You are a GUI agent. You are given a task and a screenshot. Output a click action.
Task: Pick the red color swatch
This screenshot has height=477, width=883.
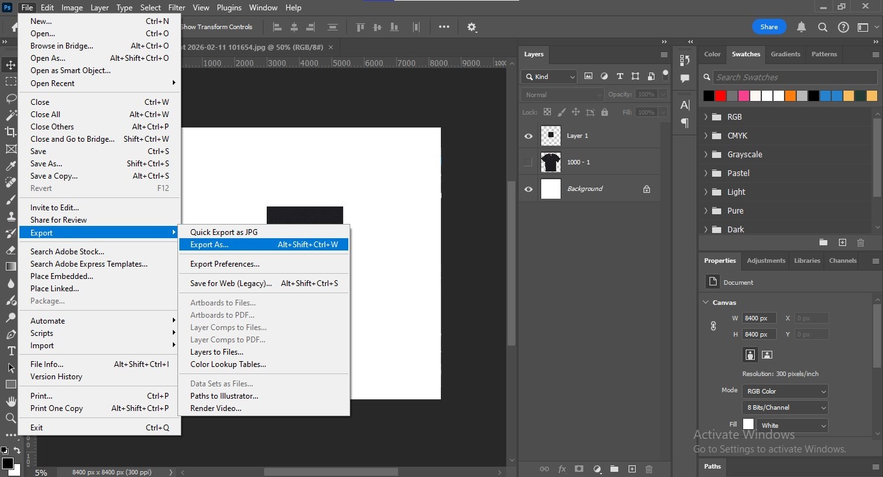(x=721, y=96)
